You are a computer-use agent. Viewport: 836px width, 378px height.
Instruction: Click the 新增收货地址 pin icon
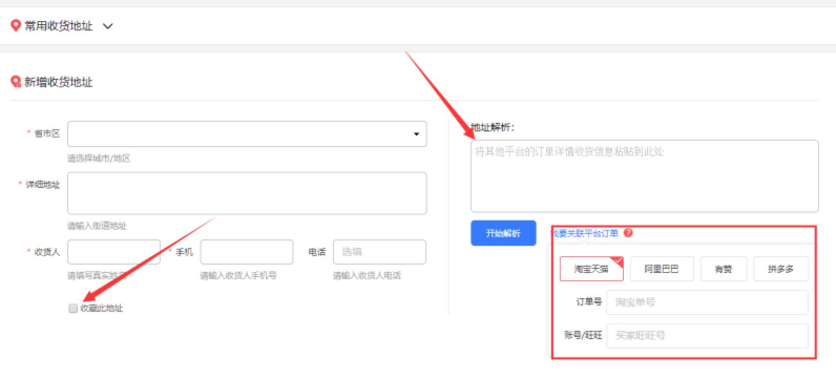tap(16, 82)
